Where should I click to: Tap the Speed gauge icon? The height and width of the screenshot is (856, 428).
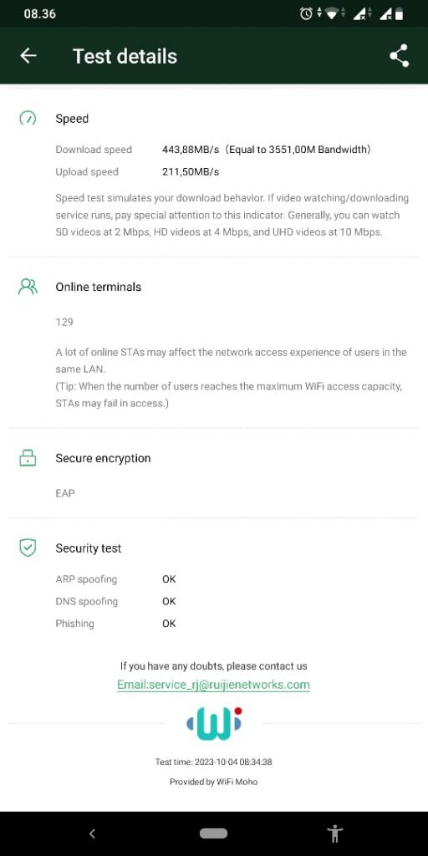(x=28, y=119)
